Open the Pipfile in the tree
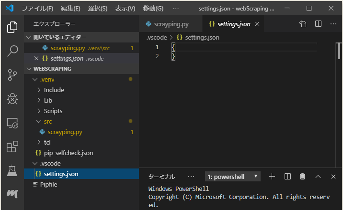343x210 pixels. 81,184
